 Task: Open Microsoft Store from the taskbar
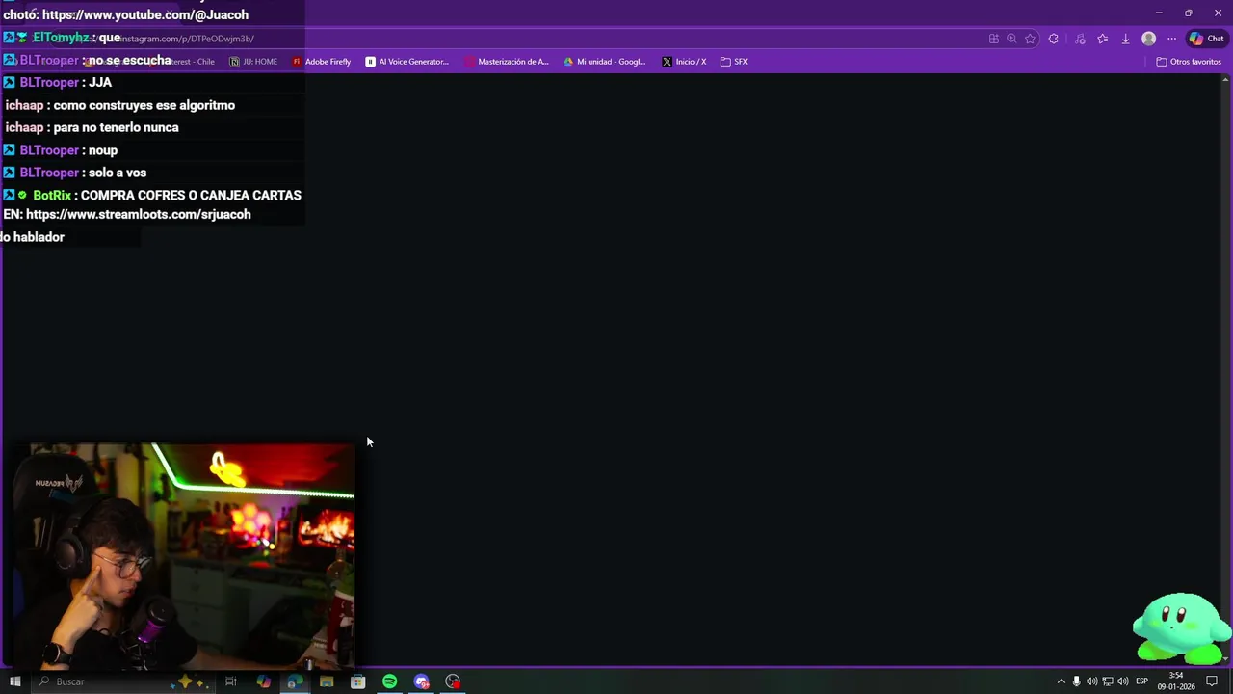[x=358, y=681]
